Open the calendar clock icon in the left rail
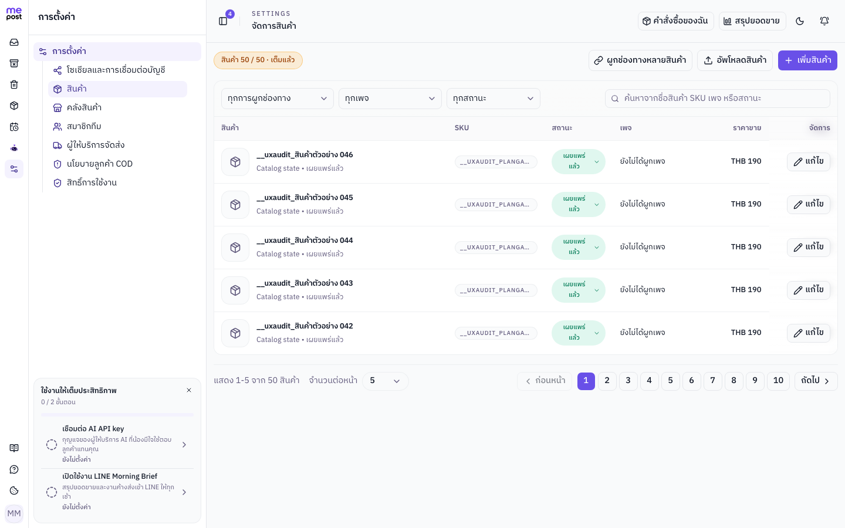This screenshot has width=845, height=528. click(14, 127)
